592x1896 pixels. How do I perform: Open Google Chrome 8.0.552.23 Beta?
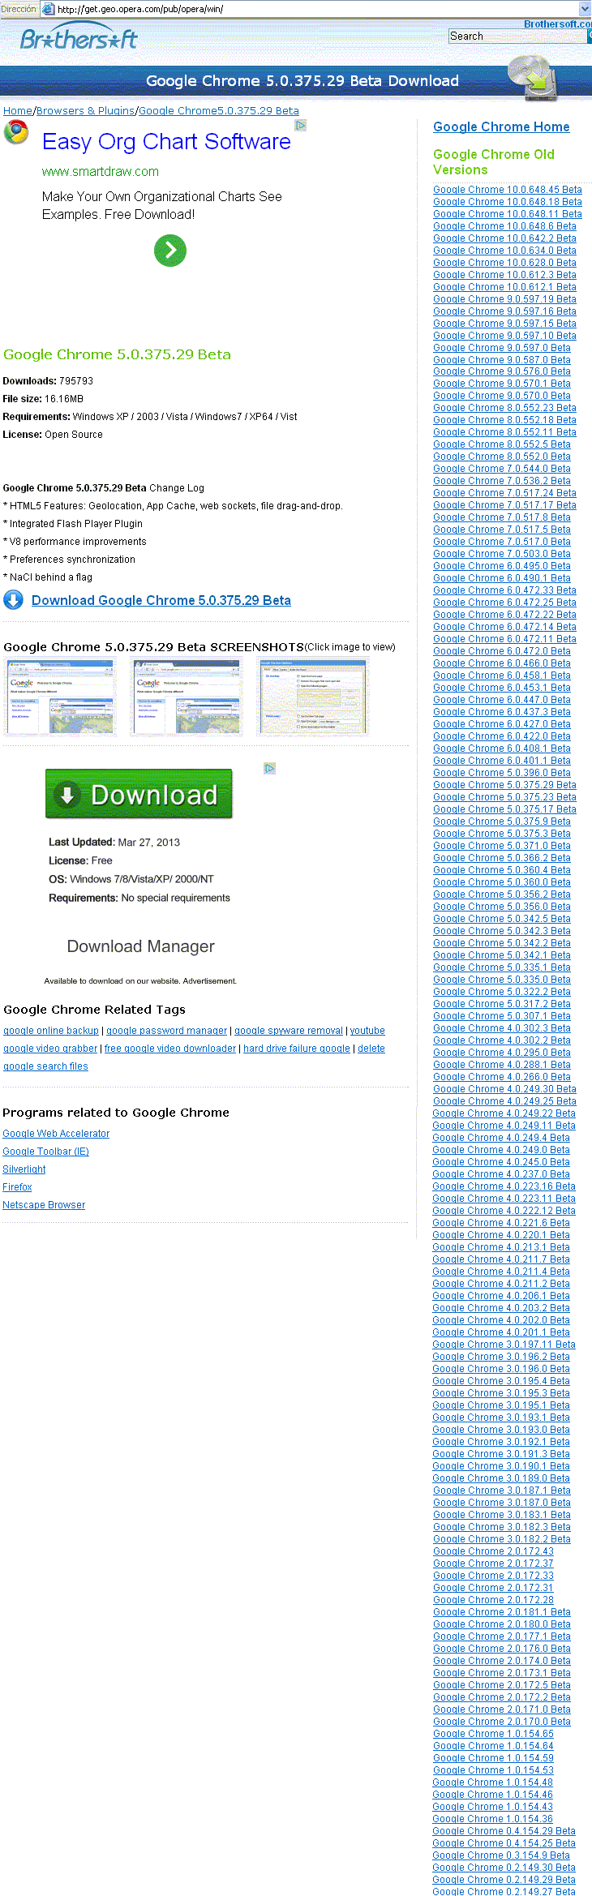[504, 408]
